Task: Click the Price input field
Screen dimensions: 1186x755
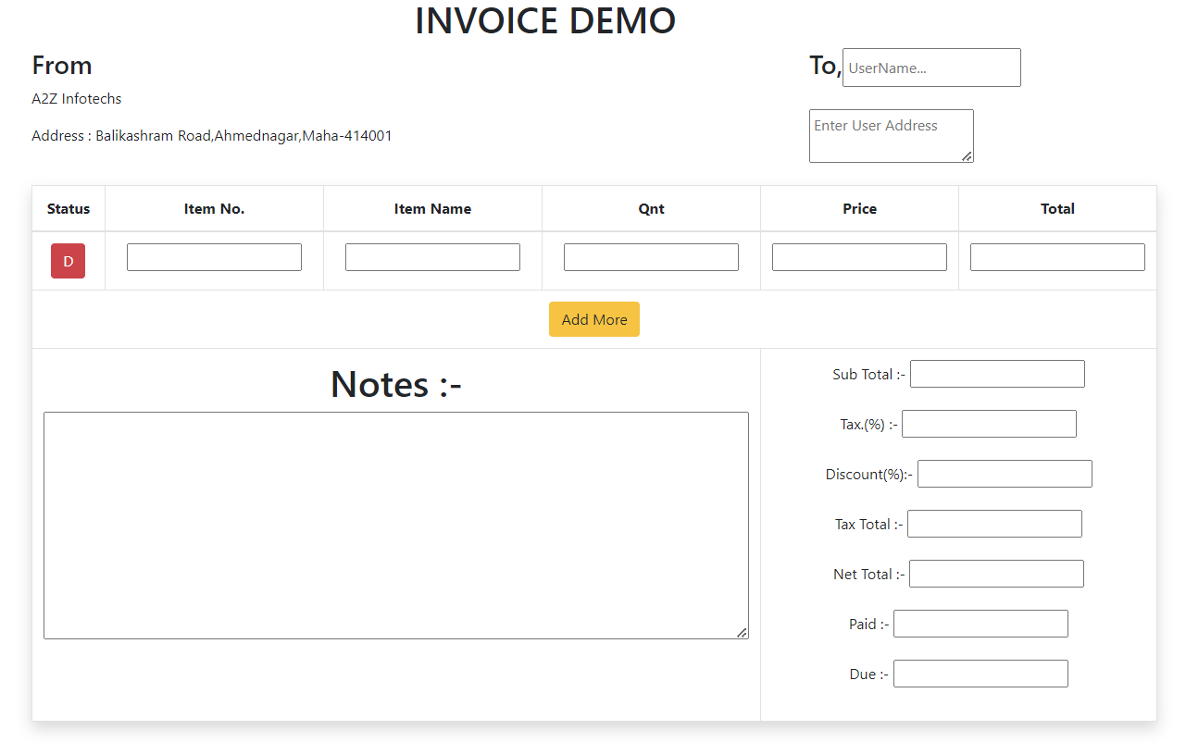Action: (x=859, y=256)
